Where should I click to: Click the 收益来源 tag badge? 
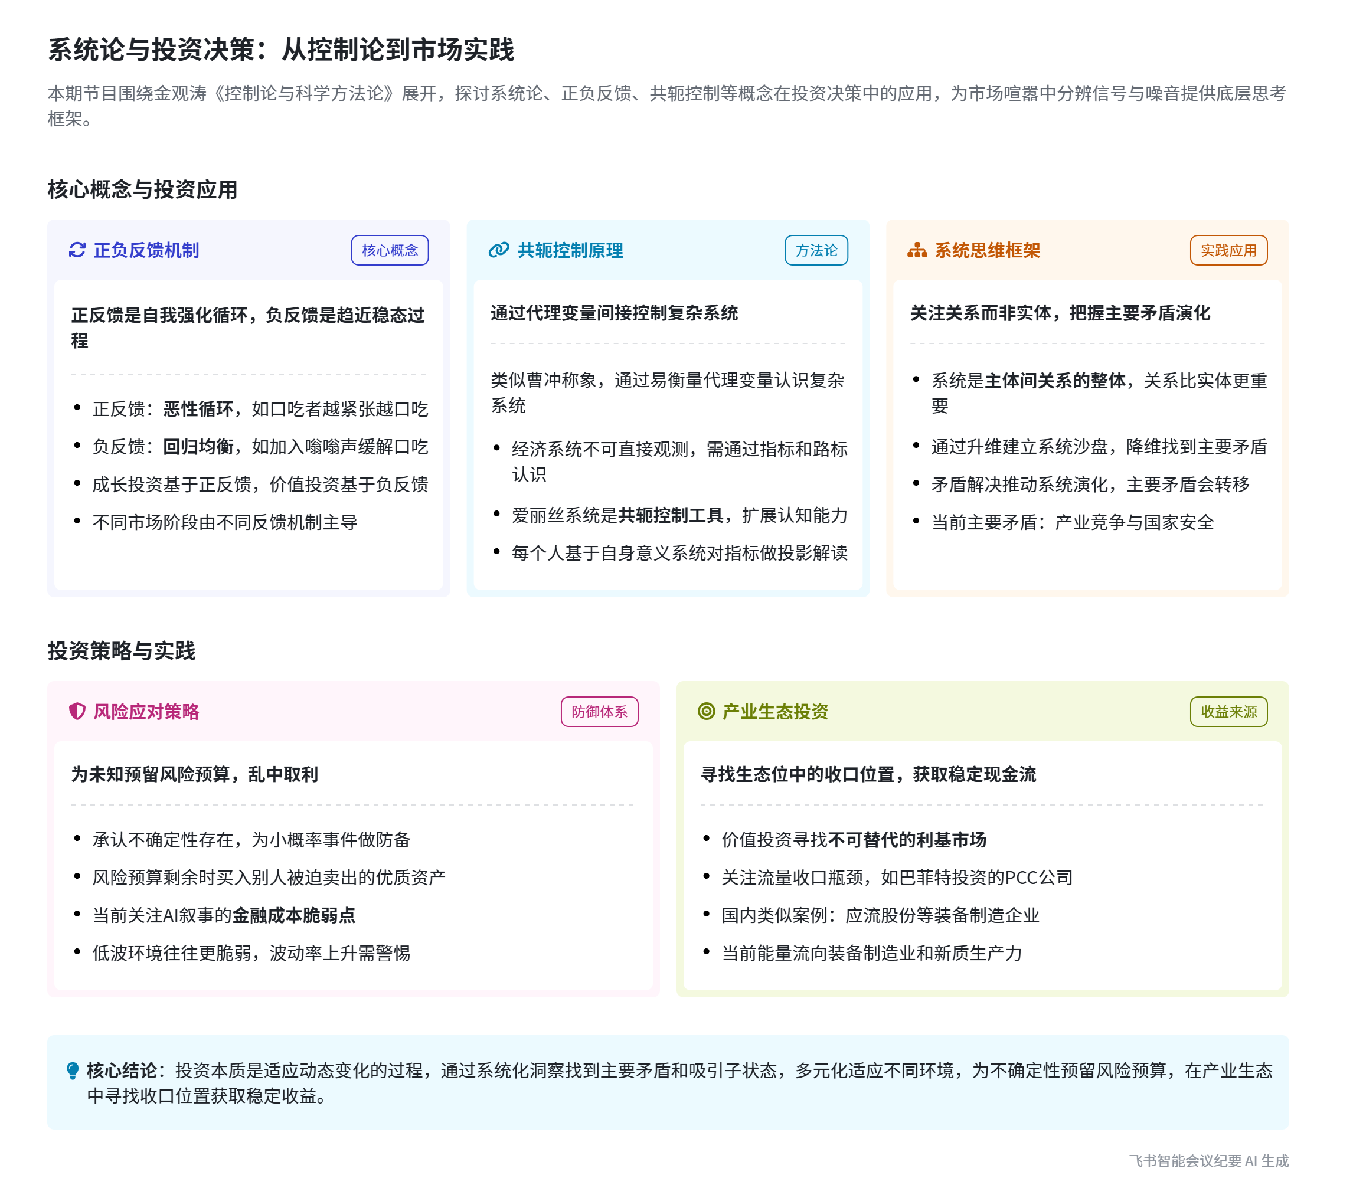click(1228, 712)
